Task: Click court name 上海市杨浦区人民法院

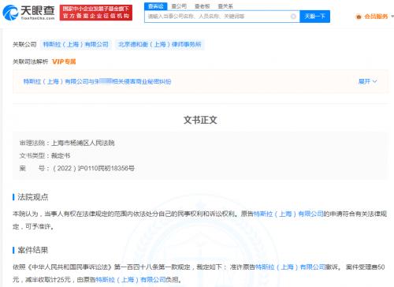Action: (x=83, y=143)
